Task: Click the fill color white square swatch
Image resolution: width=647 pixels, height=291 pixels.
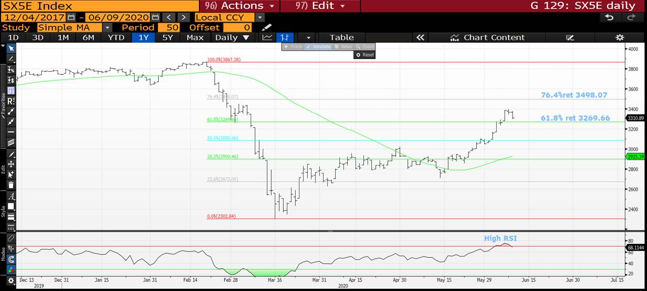Action: (x=11, y=206)
